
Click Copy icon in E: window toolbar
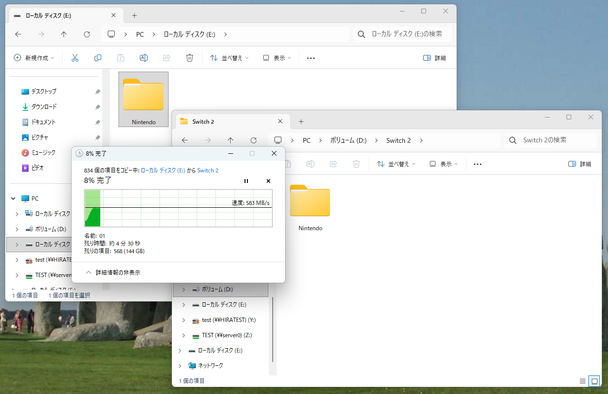point(98,58)
